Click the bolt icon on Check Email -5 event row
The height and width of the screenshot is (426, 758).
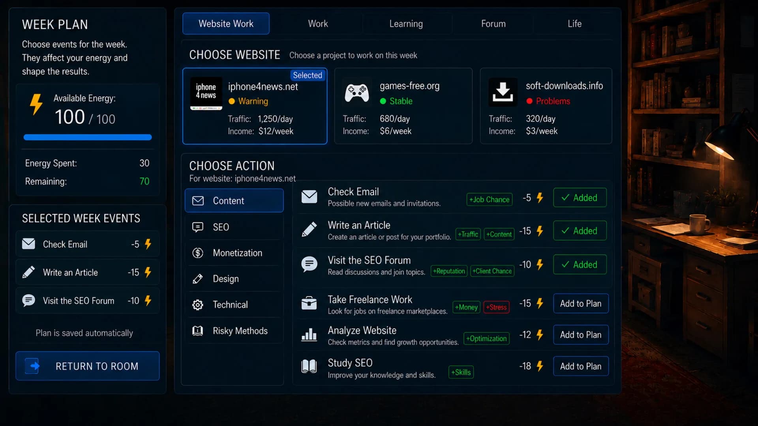148,244
